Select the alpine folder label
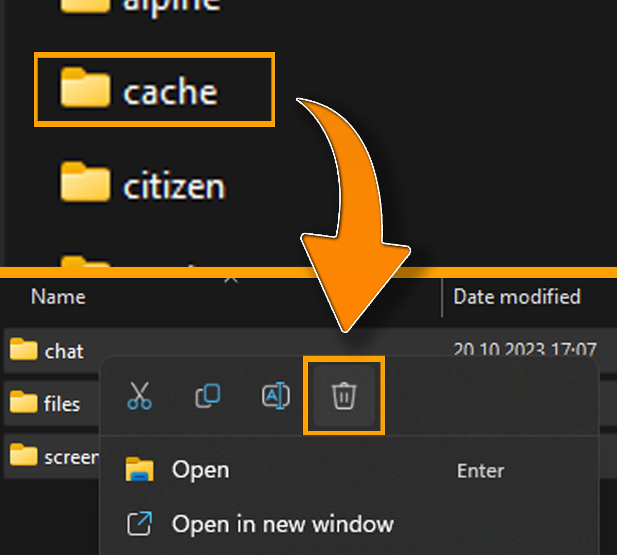Image resolution: width=617 pixels, height=555 pixels. [x=171, y=5]
